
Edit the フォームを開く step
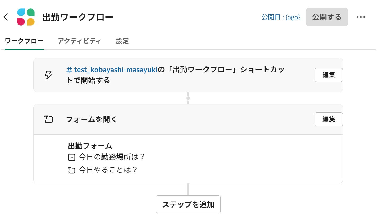(x=329, y=119)
